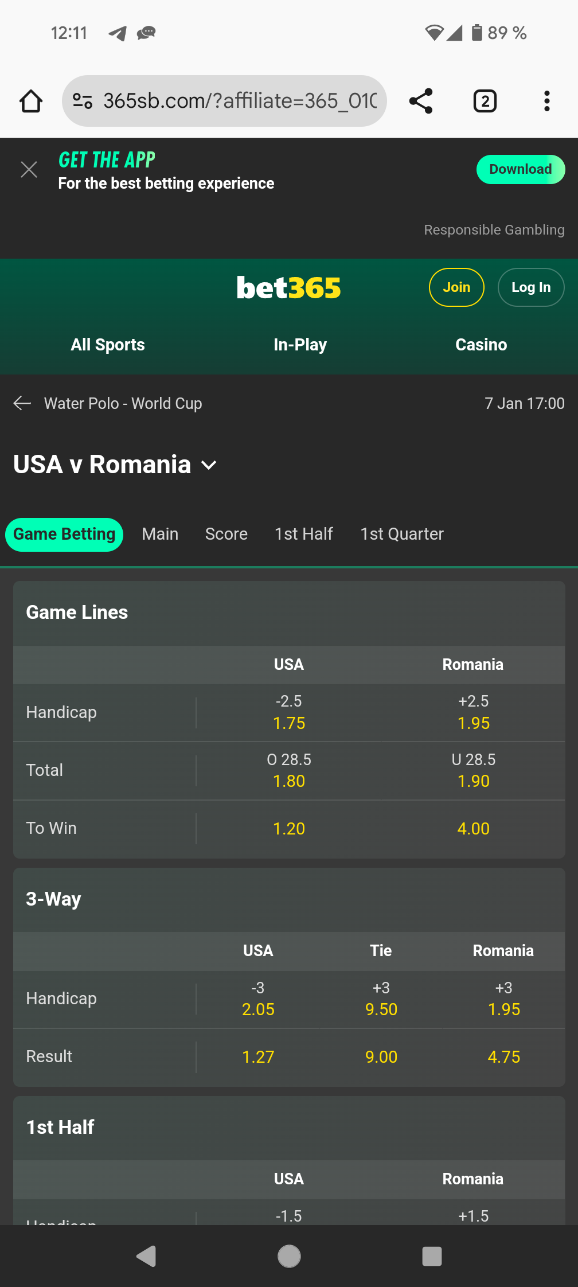The width and height of the screenshot is (578, 1287).
Task: Tap the Android back navigation button
Action: [x=146, y=1256]
